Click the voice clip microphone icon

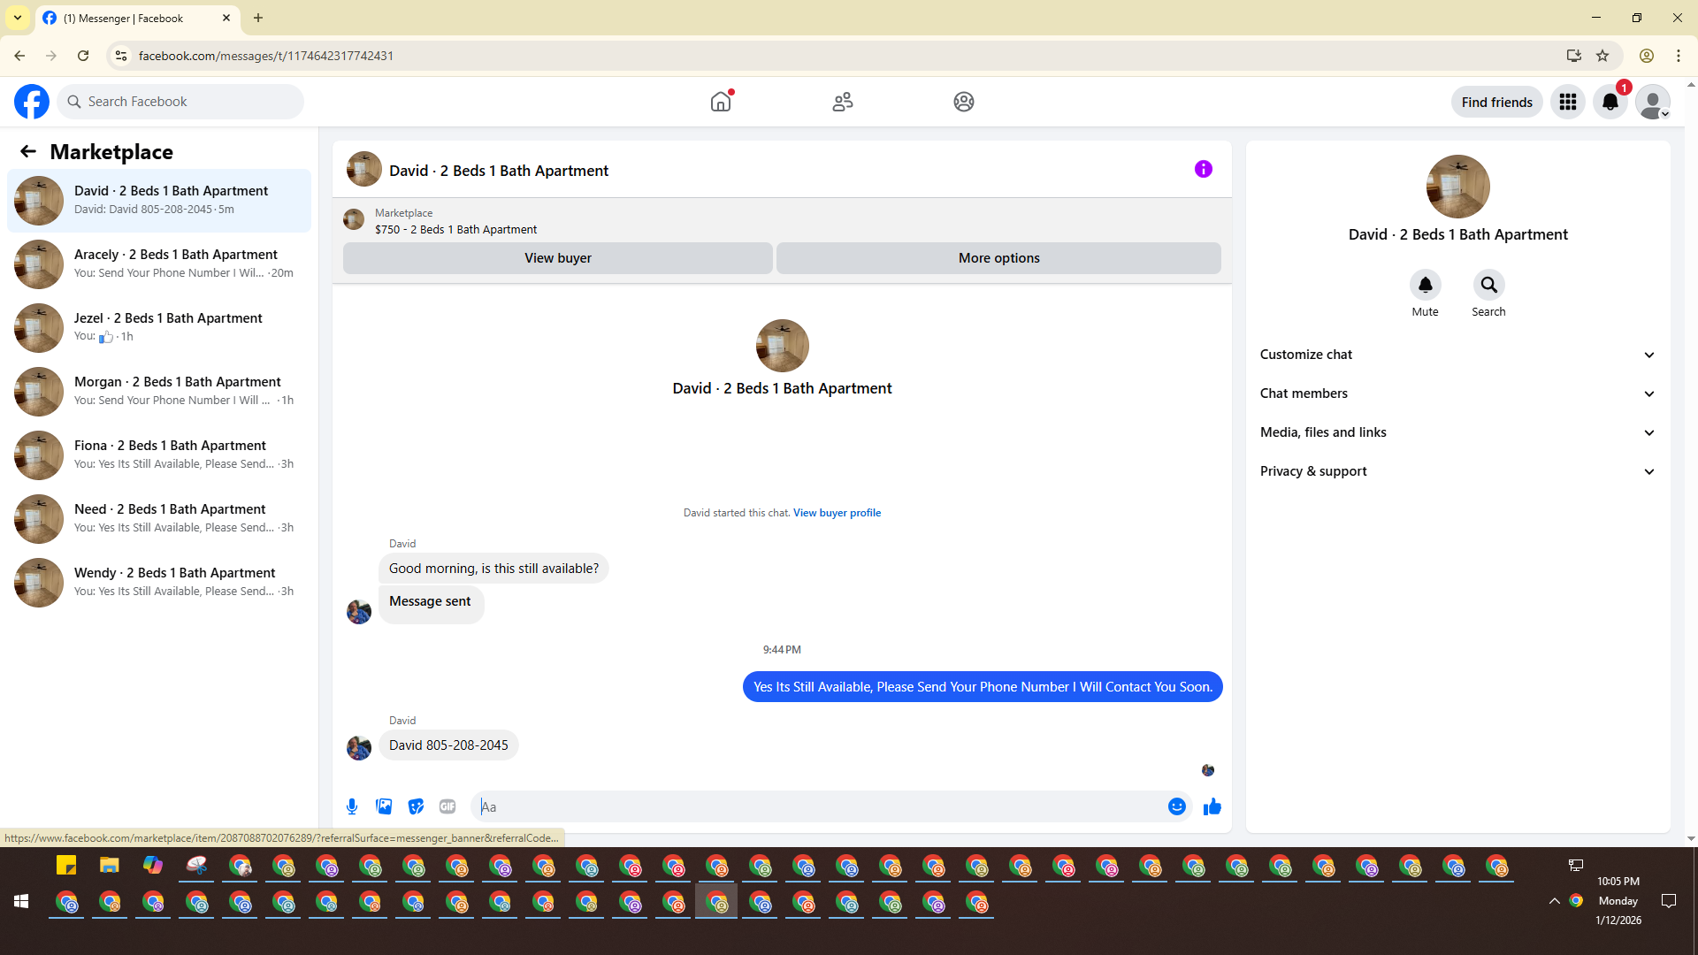pos(352,806)
